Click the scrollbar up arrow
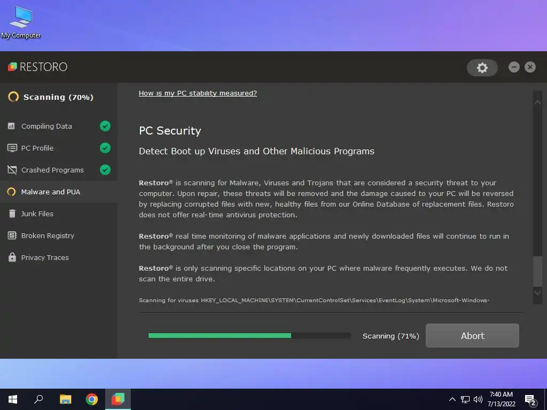This screenshot has width=547, height=410. pos(537,102)
